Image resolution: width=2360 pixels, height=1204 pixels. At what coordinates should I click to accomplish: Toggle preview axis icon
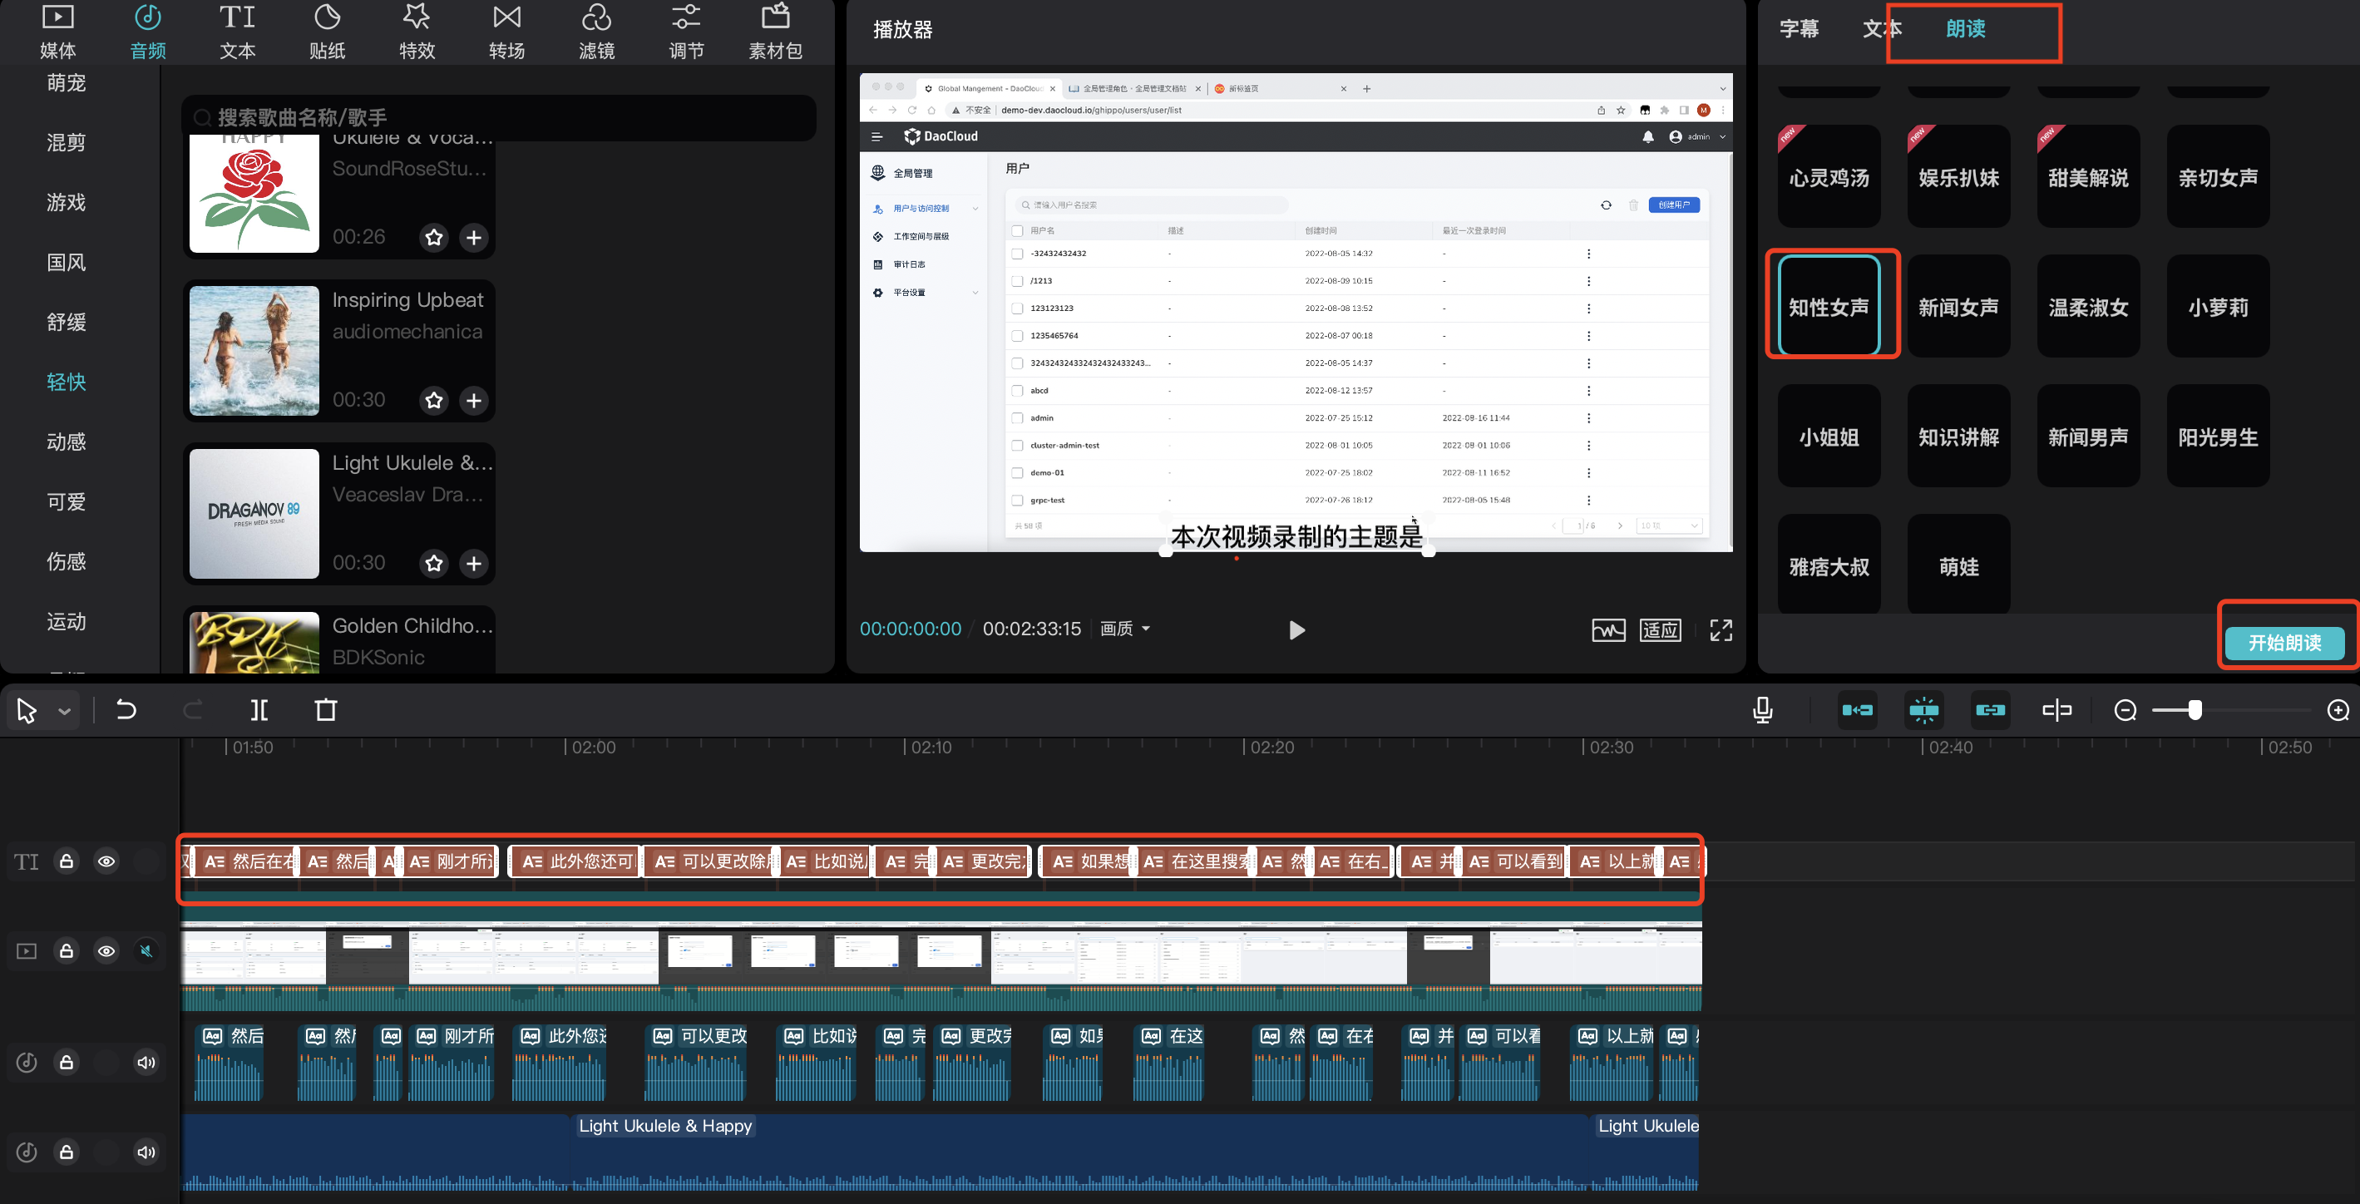[2056, 710]
